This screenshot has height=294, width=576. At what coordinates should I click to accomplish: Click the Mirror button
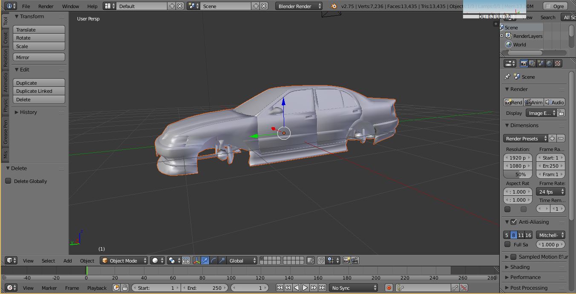39,57
